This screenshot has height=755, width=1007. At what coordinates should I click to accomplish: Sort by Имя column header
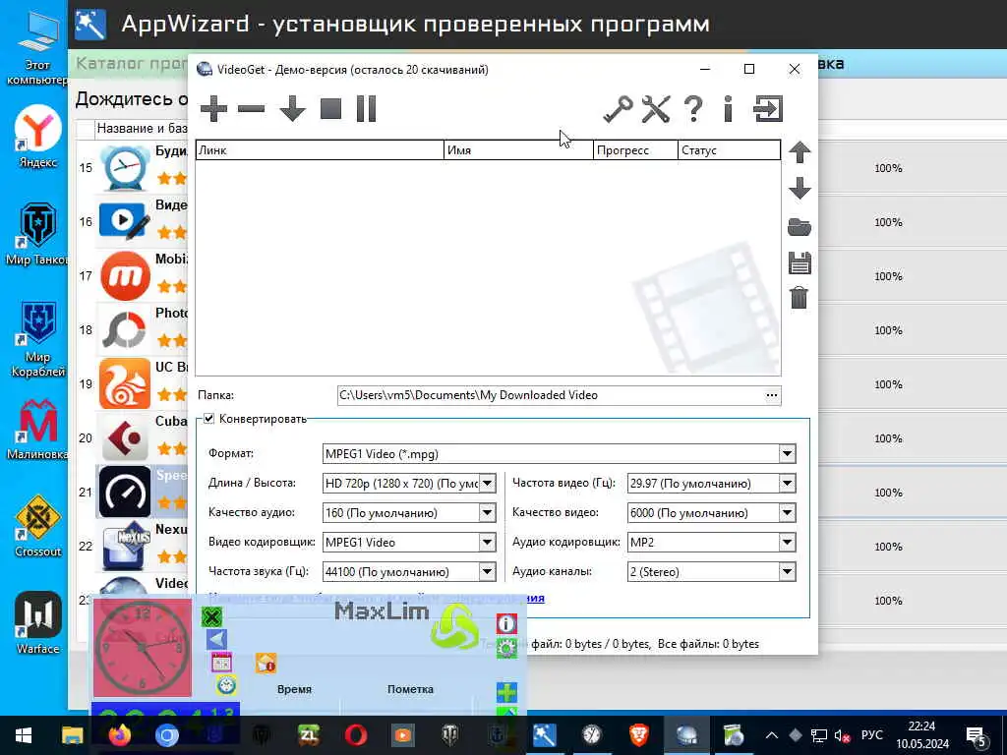pyautogui.click(x=518, y=150)
